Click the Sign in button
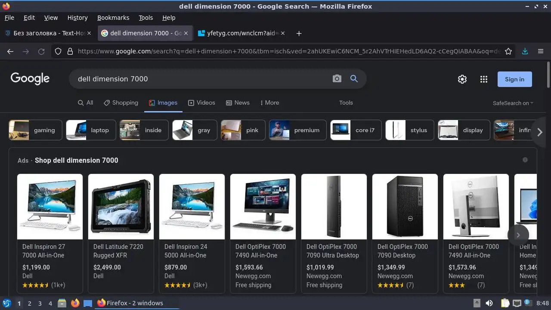 (x=514, y=79)
